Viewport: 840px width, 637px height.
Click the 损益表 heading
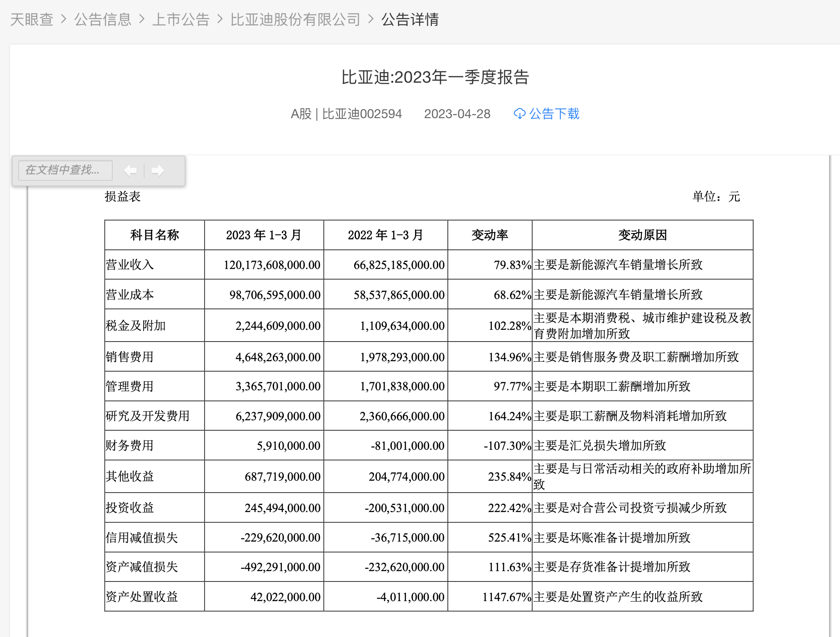click(123, 196)
